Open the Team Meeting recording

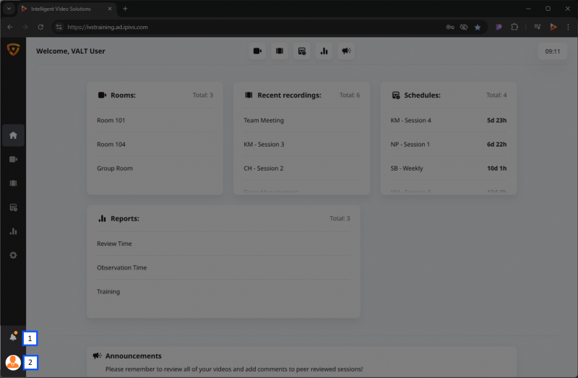click(301, 120)
